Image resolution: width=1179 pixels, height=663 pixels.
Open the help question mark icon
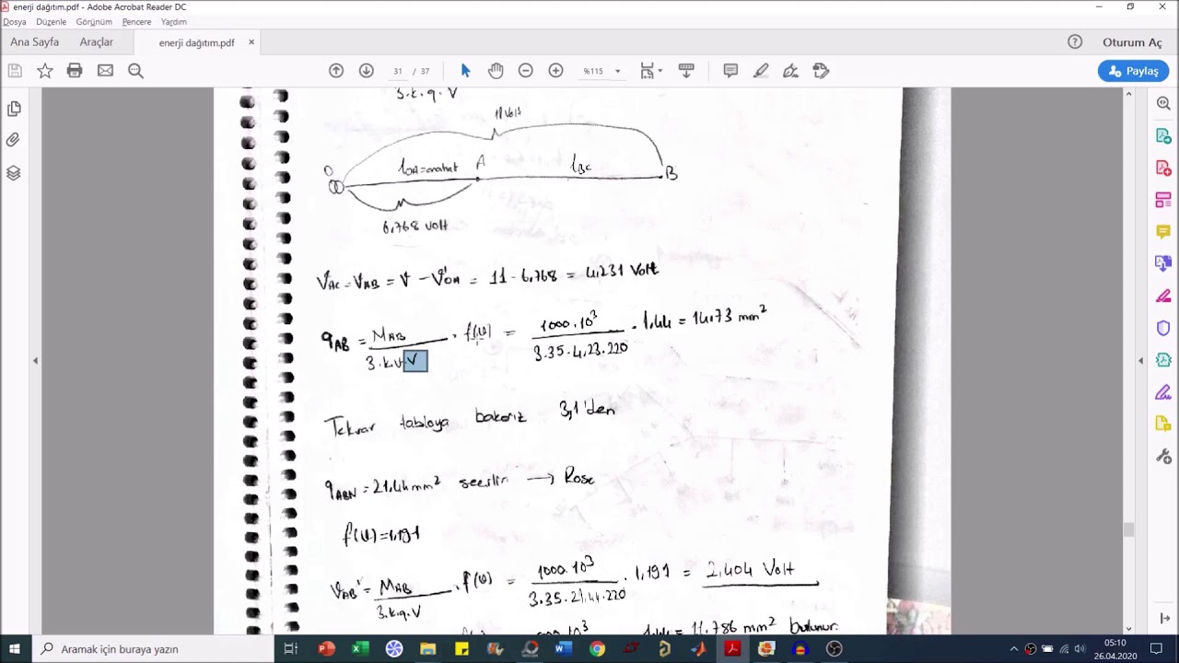pyautogui.click(x=1075, y=41)
